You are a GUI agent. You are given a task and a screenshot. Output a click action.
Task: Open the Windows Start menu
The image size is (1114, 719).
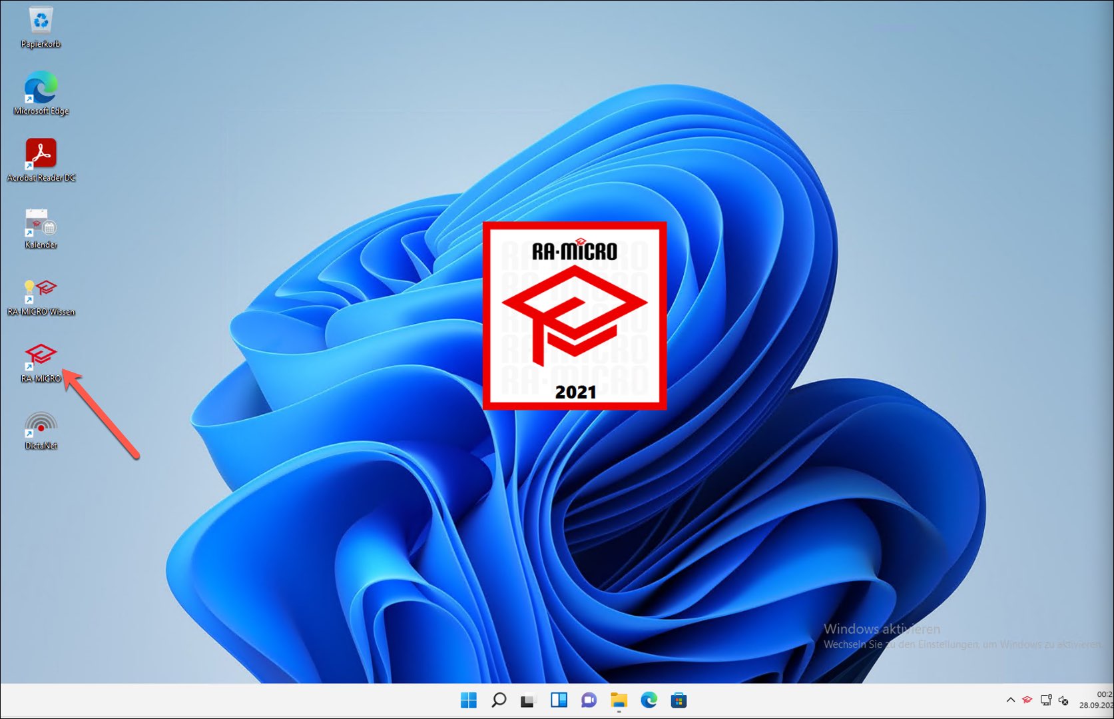tap(469, 700)
